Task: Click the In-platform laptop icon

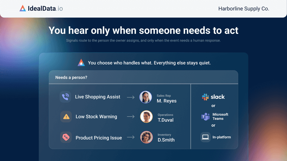Action: pos(205,137)
